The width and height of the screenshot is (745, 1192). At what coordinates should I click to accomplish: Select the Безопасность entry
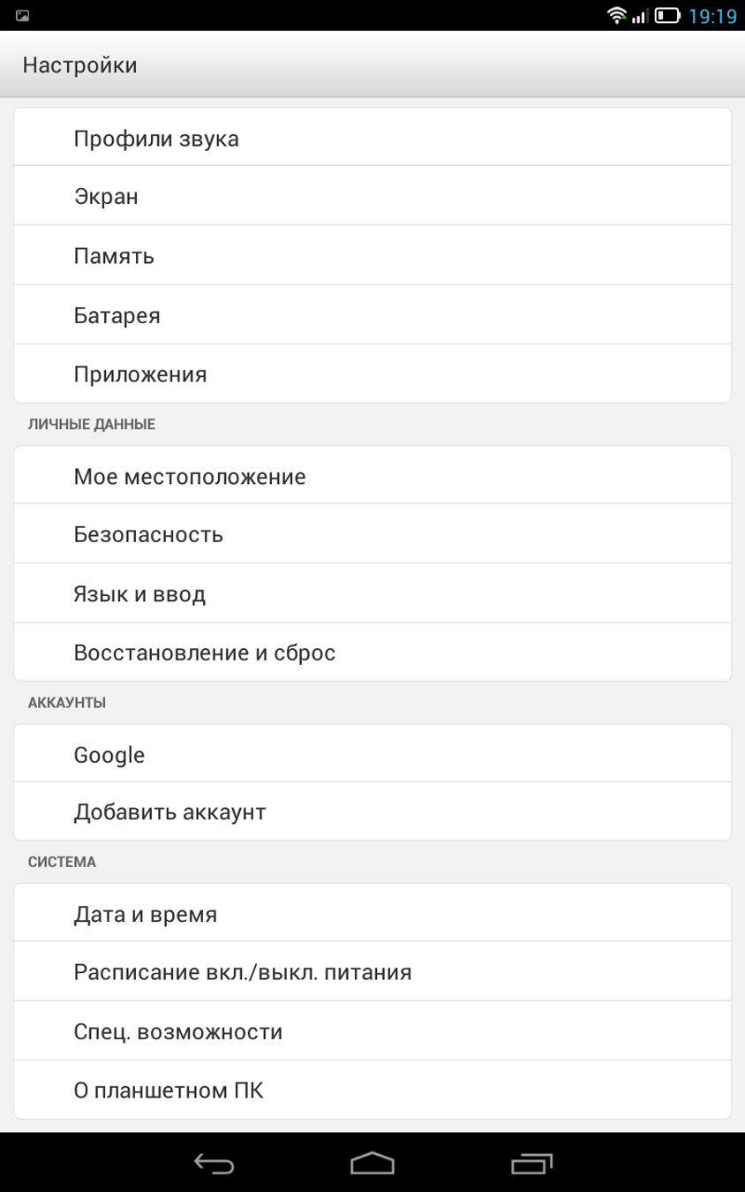point(372,534)
